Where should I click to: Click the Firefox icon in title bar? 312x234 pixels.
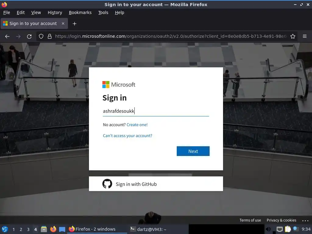tap(4, 4)
